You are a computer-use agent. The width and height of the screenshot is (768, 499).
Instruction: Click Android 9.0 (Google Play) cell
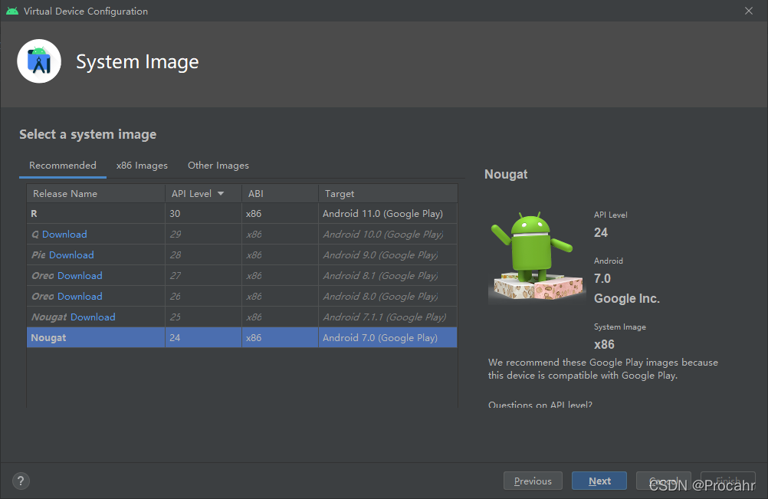[x=389, y=254]
